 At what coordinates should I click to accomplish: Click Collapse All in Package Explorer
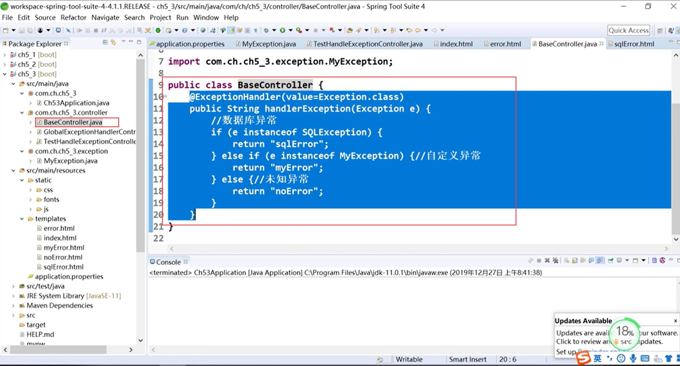click(105, 42)
